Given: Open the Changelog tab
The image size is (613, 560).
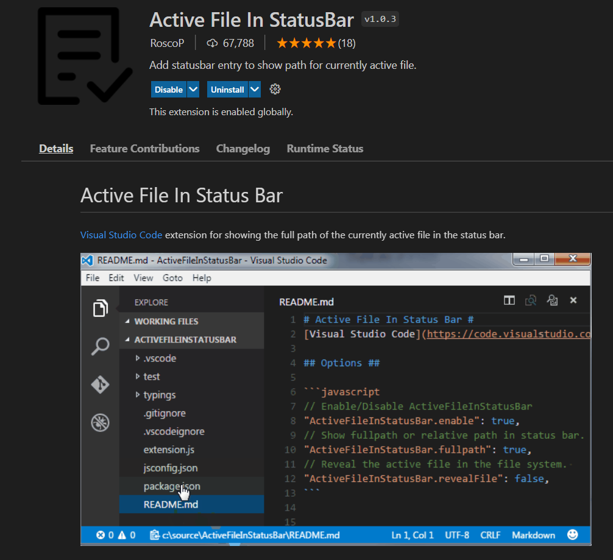Looking at the screenshot, I should click(243, 149).
